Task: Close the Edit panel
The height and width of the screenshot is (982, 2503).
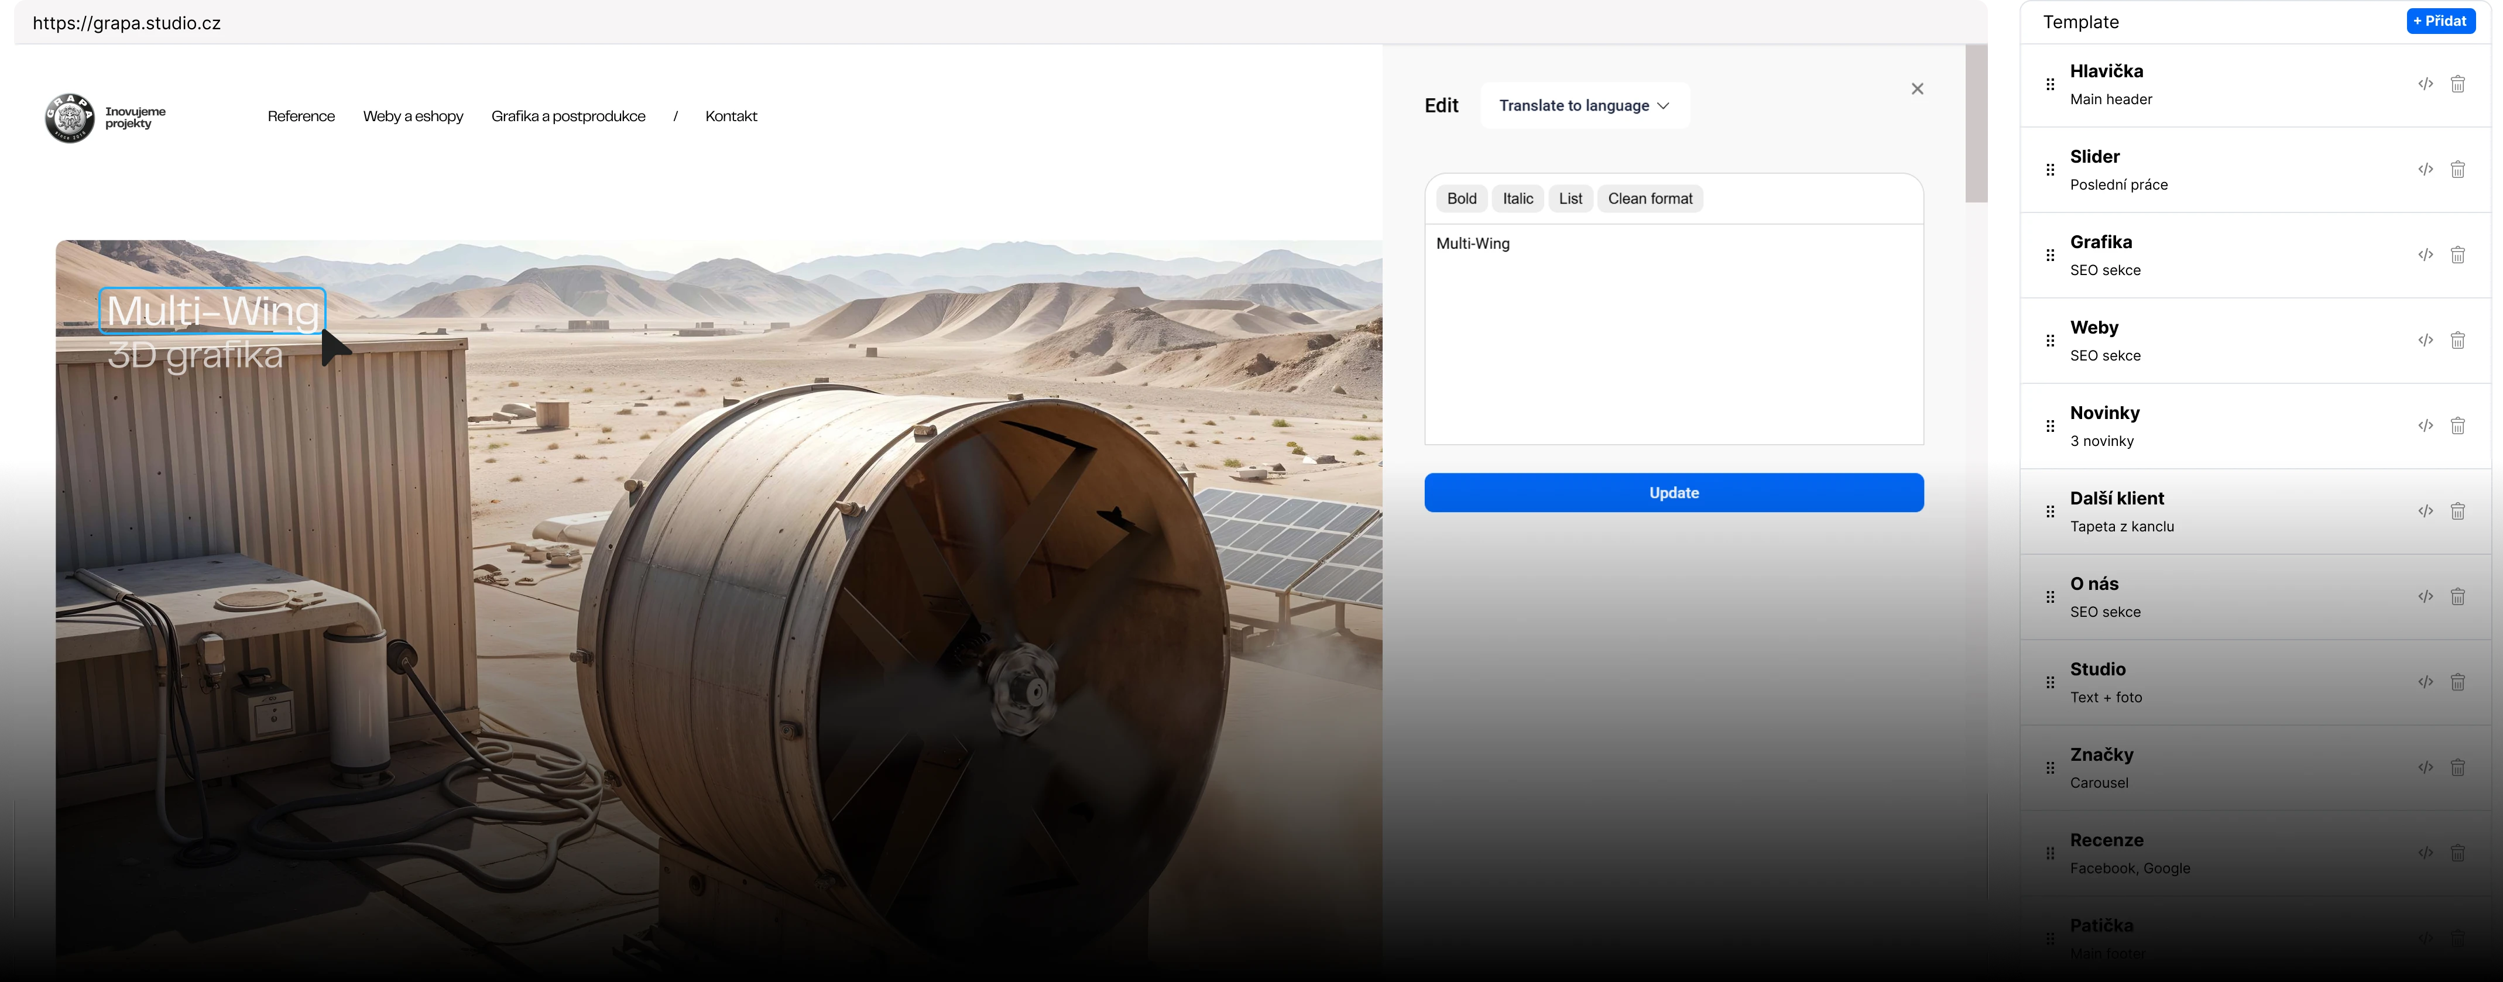Action: coord(1917,88)
